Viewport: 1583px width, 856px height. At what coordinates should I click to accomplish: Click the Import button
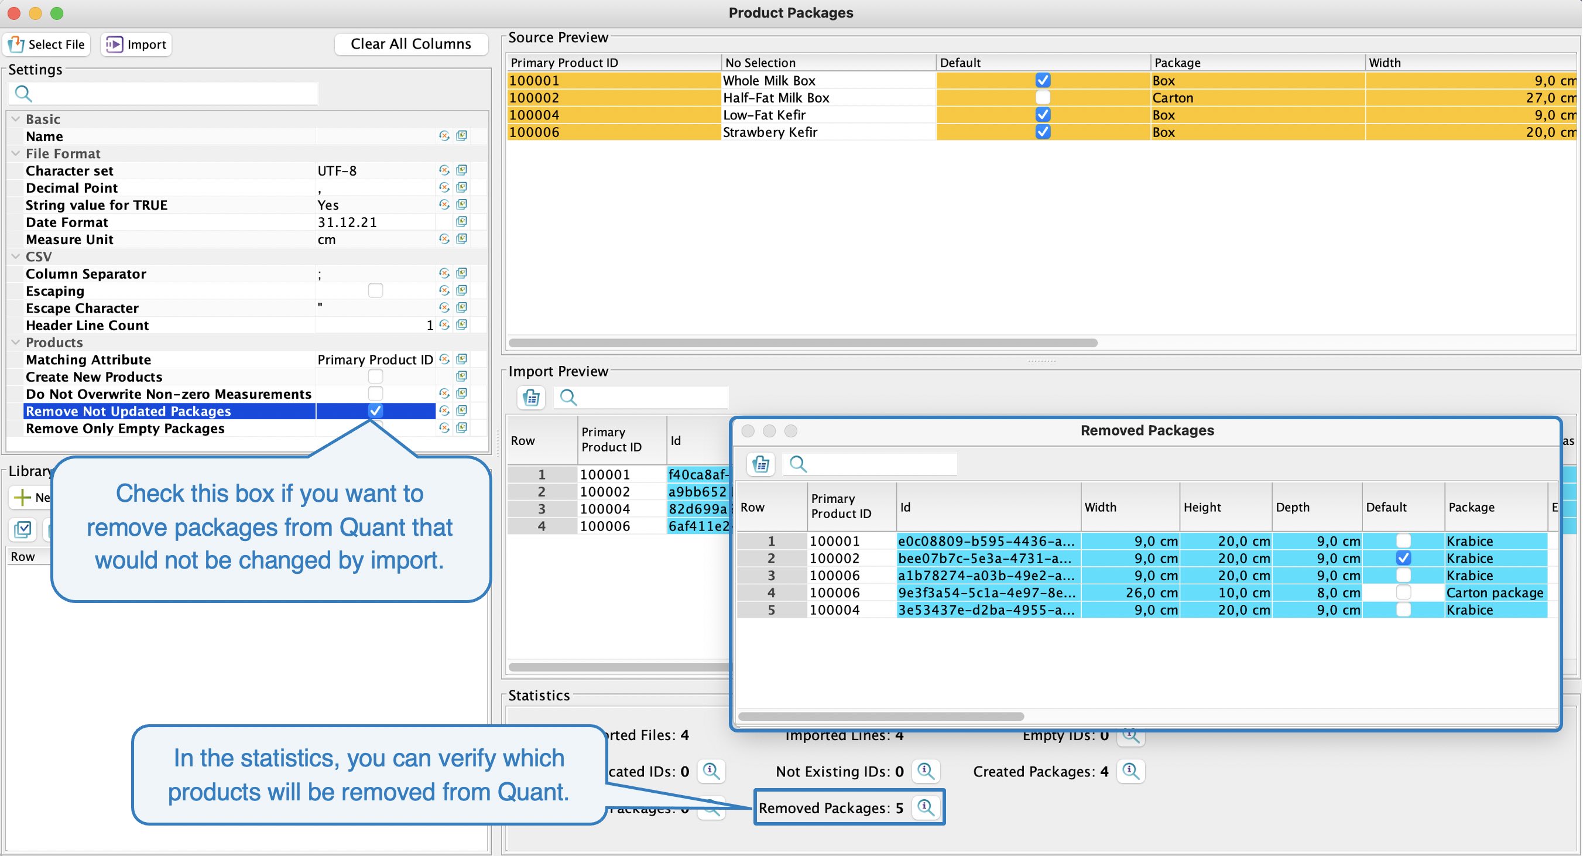pos(136,44)
